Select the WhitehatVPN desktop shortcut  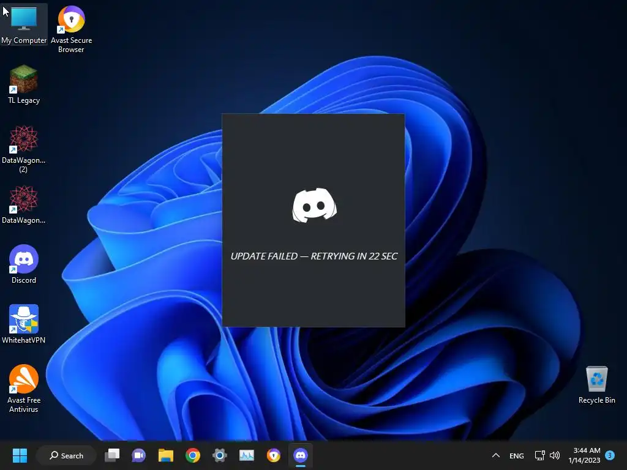tap(24, 324)
